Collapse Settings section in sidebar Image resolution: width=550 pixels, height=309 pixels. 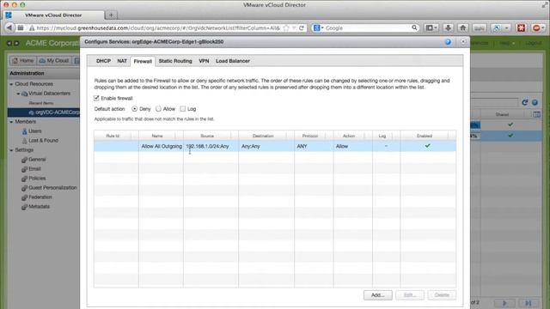click(x=11, y=150)
